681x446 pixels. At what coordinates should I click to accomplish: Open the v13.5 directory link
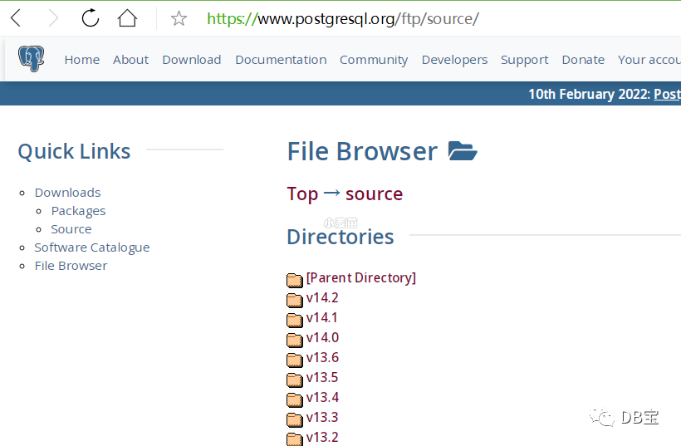pyautogui.click(x=322, y=377)
